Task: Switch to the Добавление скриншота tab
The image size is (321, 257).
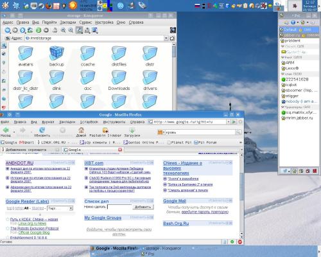Action: (x=31, y=150)
